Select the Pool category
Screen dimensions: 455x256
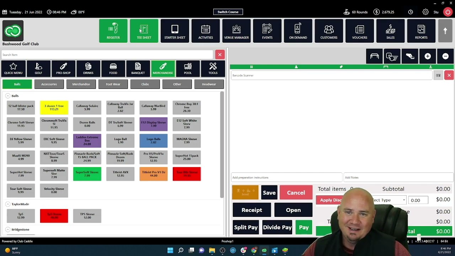click(188, 69)
